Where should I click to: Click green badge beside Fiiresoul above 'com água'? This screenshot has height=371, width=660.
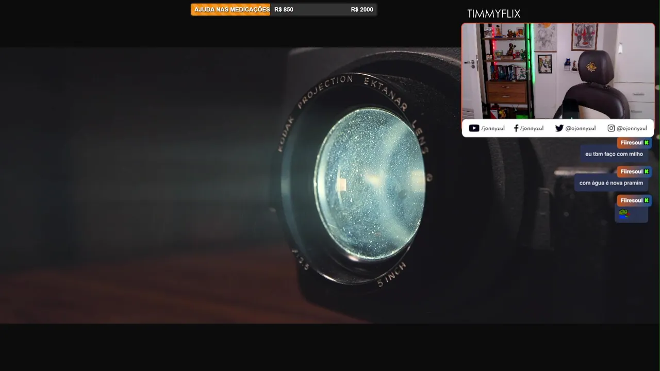click(x=647, y=172)
